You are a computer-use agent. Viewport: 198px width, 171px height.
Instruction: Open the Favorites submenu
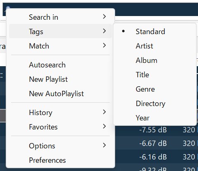(x=60, y=127)
